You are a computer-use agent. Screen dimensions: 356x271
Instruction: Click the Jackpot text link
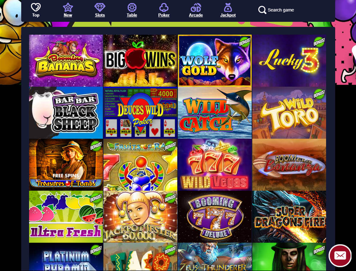228,15
